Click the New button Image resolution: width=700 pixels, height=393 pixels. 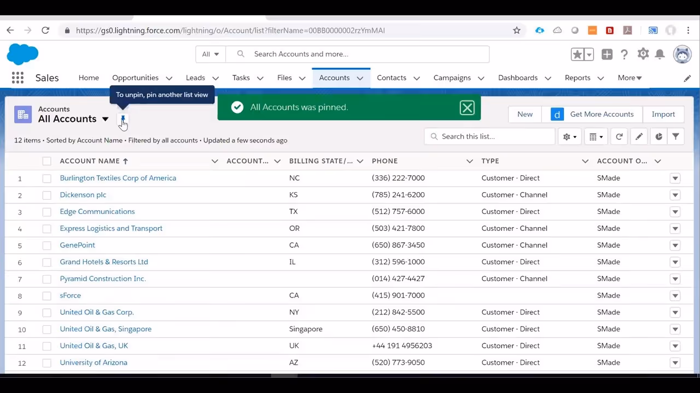524,114
